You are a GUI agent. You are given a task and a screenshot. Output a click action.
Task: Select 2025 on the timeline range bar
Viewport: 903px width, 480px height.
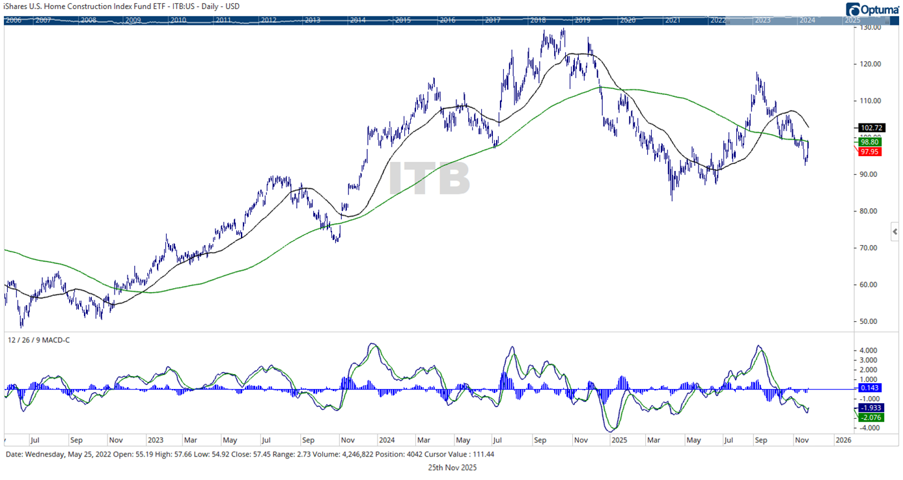(x=852, y=20)
